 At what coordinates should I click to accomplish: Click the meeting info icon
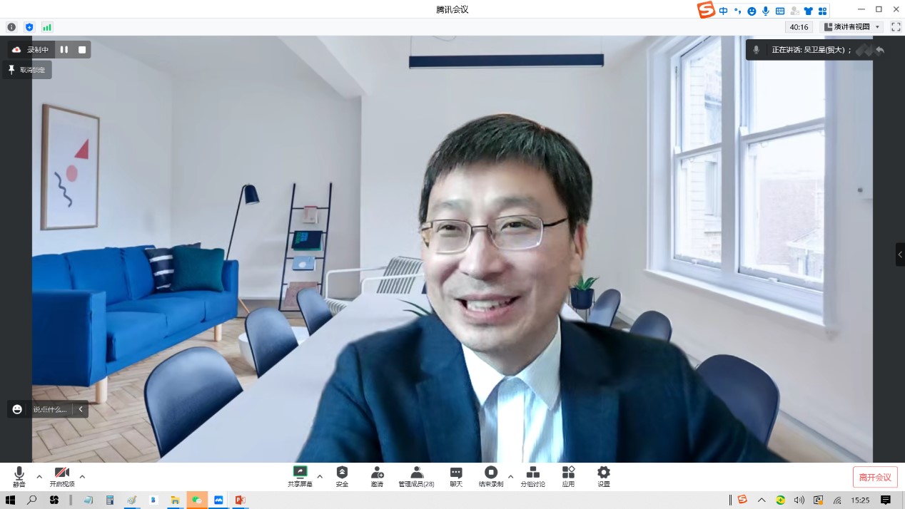[x=11, y=27]
